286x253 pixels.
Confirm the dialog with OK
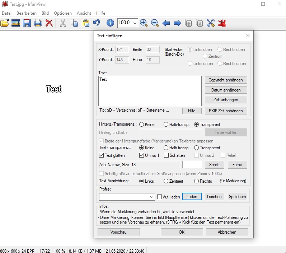[x=182, y=232]
